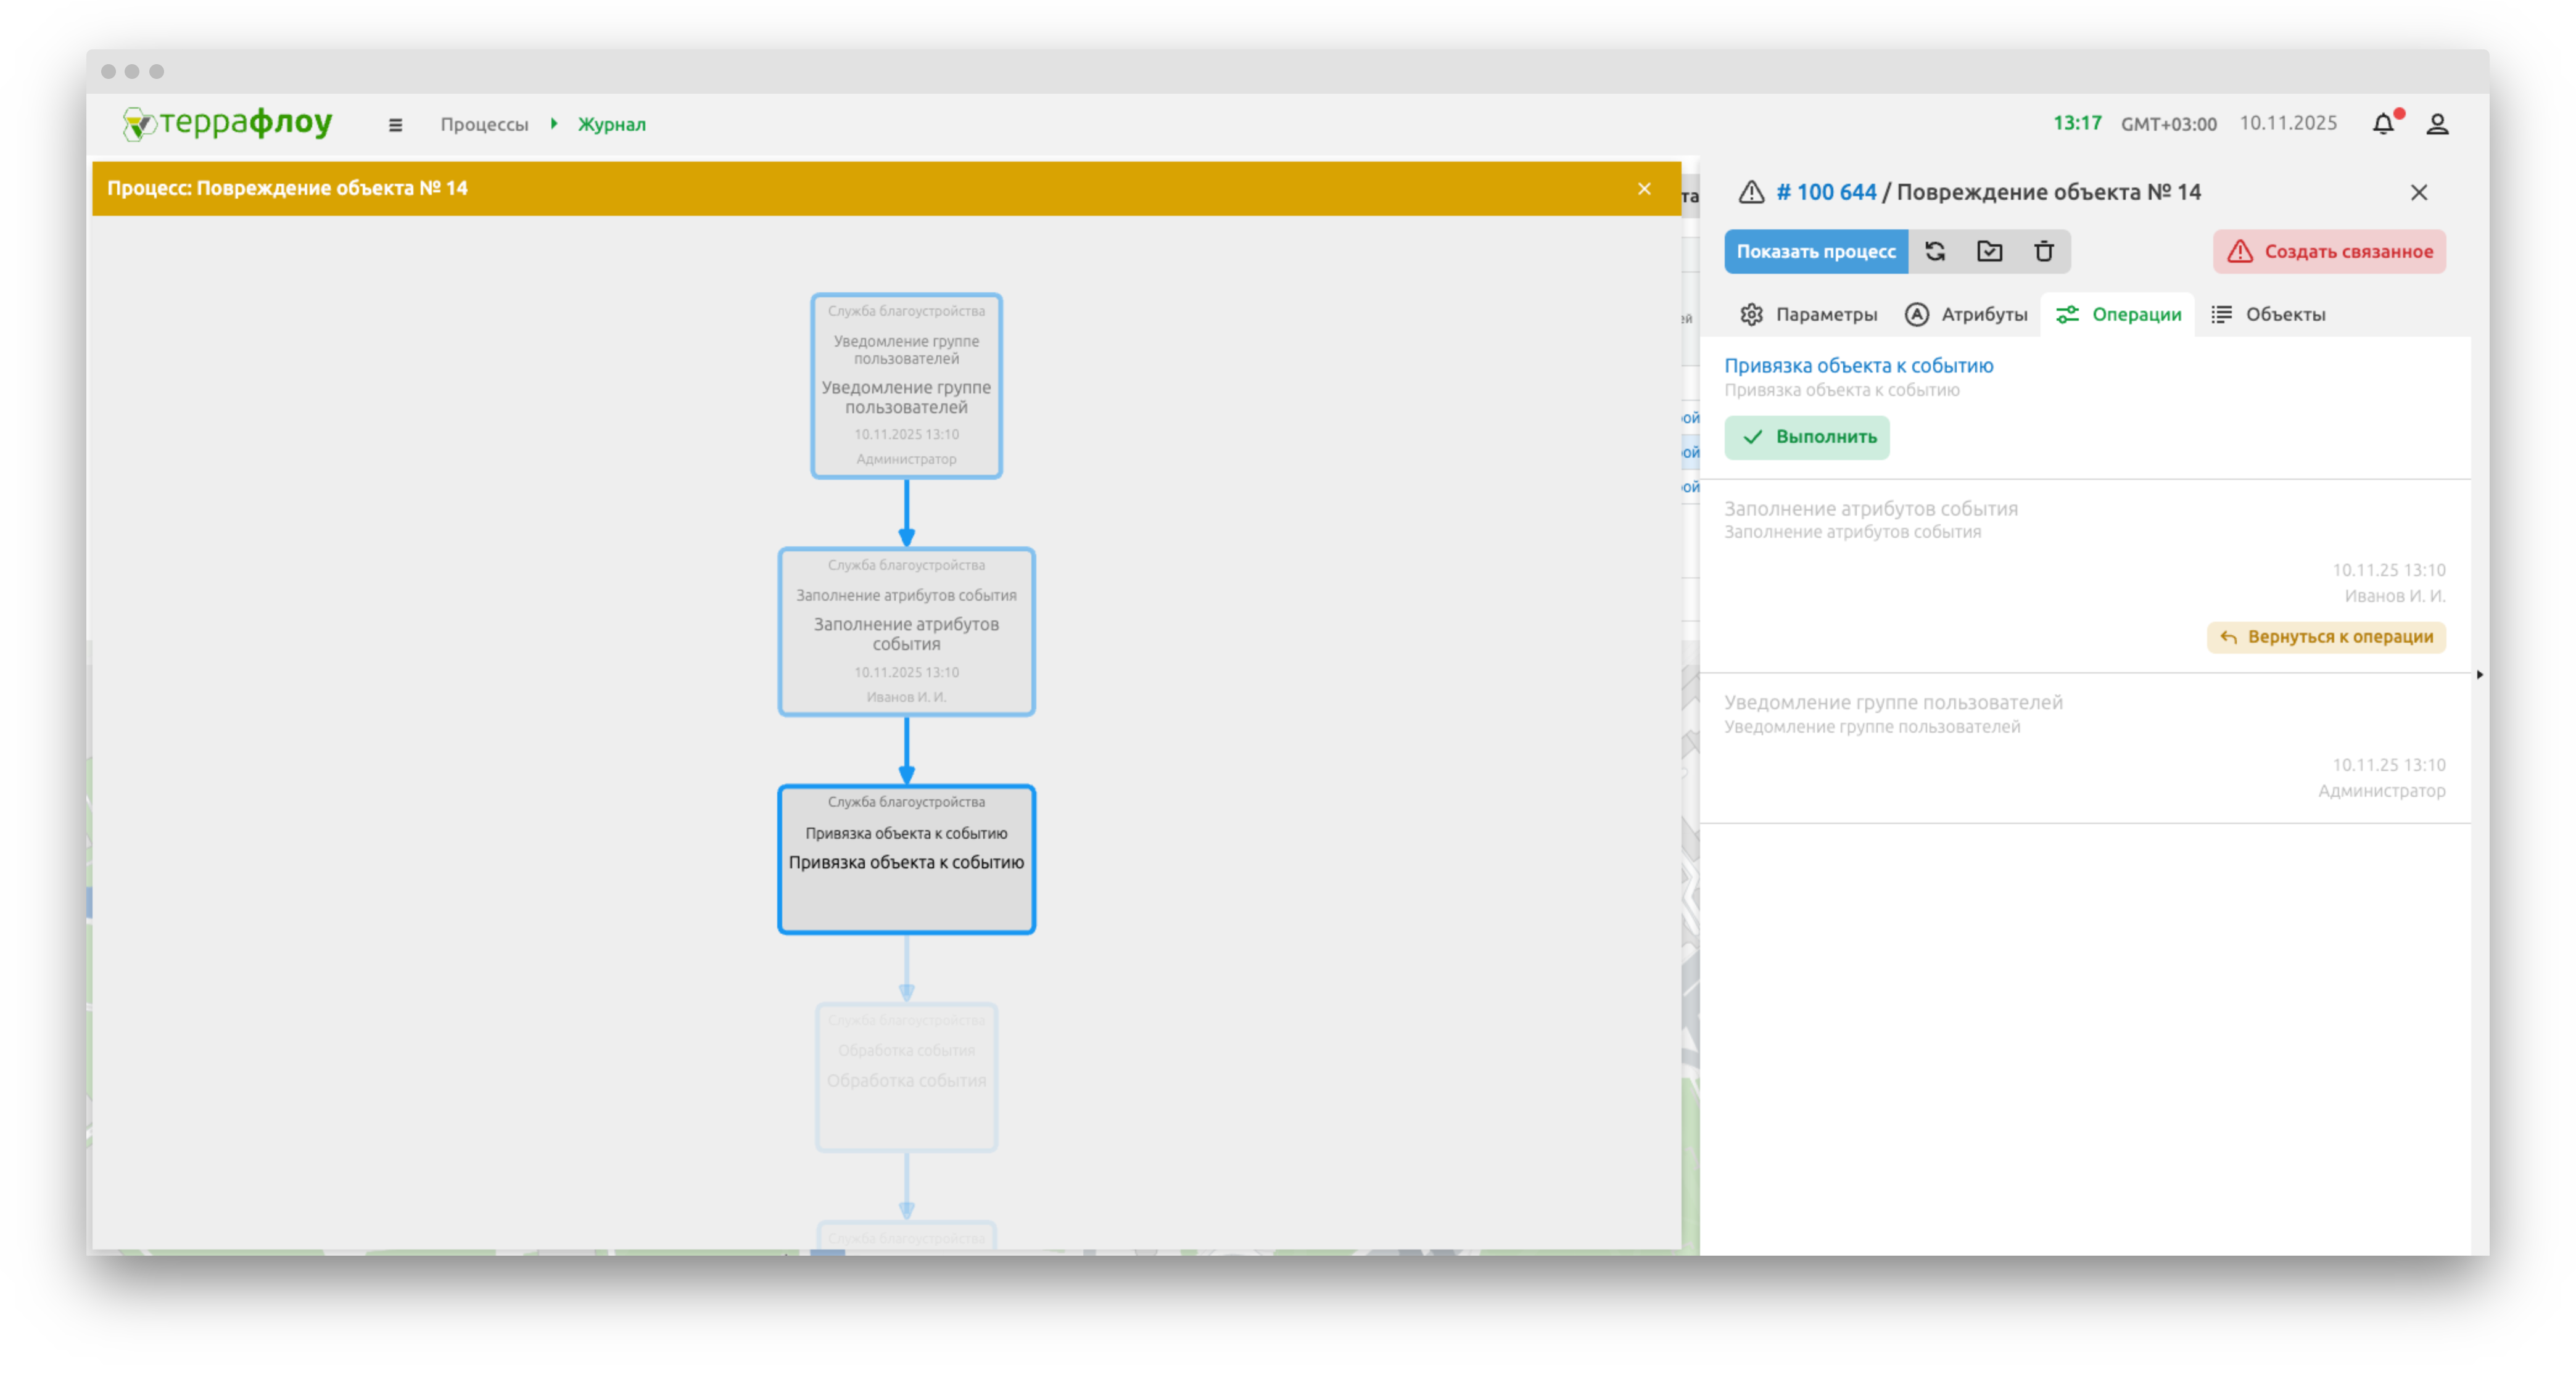The width and height of the screenshot is (2576, 1379).
Task: Open the notifications bell
Action: click(x=2384, y=123)
